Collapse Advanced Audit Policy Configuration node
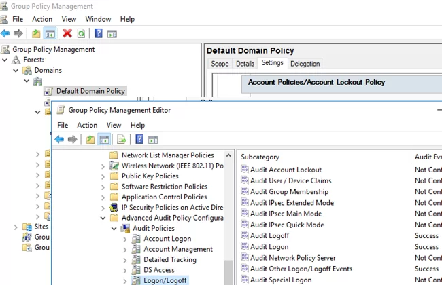This screenshot has width=442, height=285. [x=103, y=218]
